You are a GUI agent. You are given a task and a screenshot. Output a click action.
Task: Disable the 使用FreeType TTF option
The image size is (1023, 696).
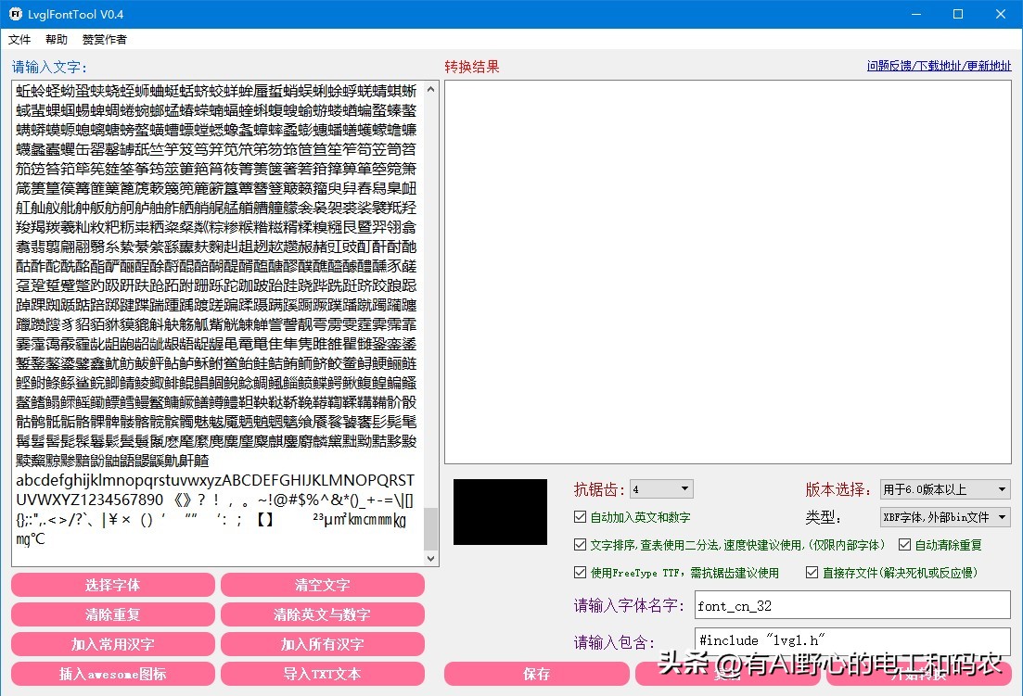click(x=580, y=570)
